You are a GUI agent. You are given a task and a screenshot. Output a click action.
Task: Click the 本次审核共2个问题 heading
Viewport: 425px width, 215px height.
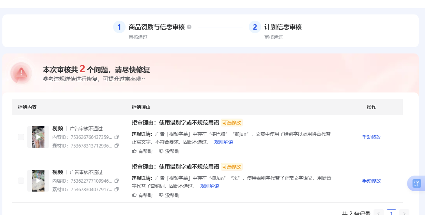tap(96, 70)
